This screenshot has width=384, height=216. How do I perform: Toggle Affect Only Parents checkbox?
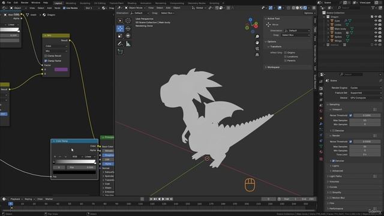[x=286, y=61]
